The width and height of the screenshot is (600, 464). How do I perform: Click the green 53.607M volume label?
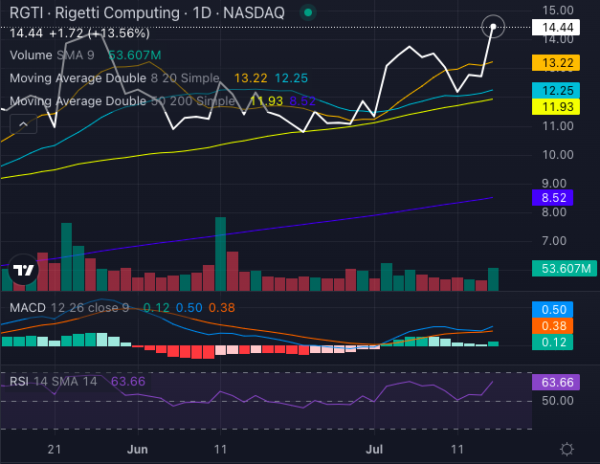click(x=565, y=269)
